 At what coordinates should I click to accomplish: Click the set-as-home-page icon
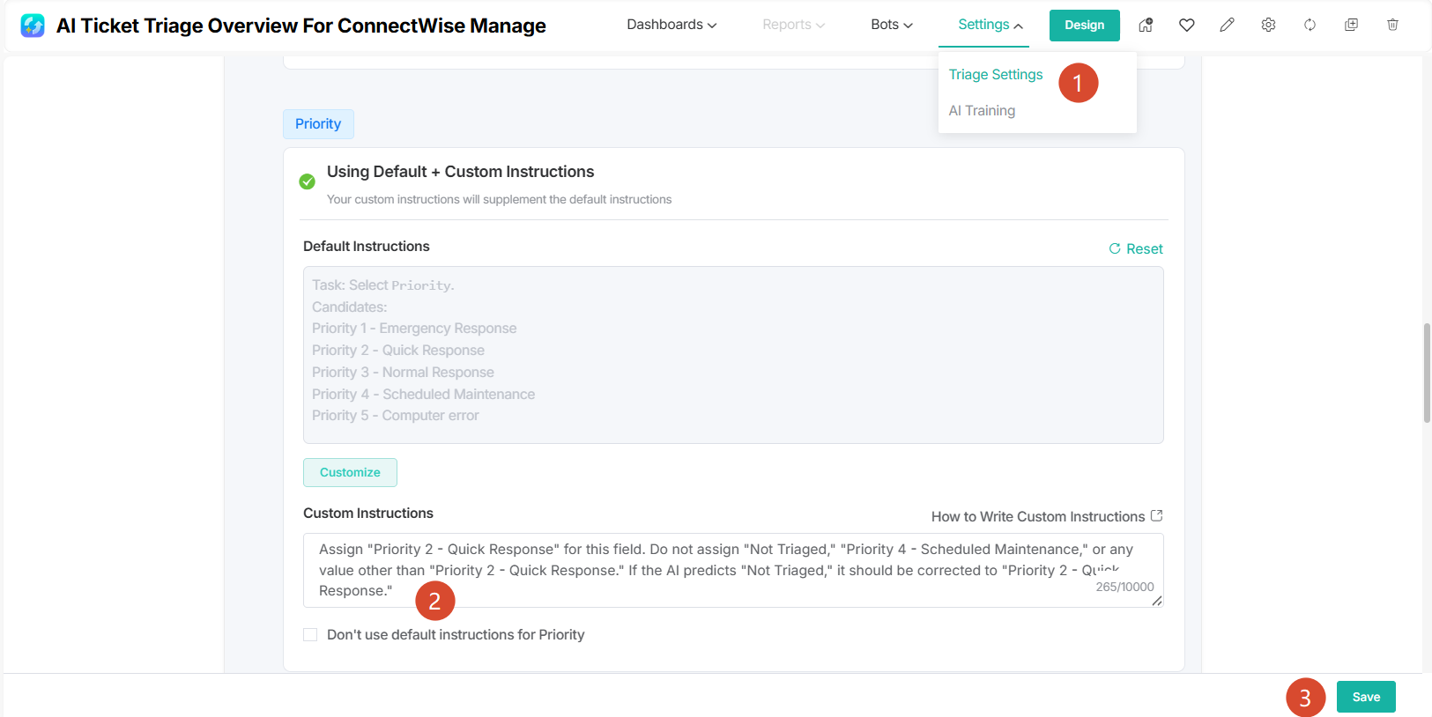[x=1146, y=25]
